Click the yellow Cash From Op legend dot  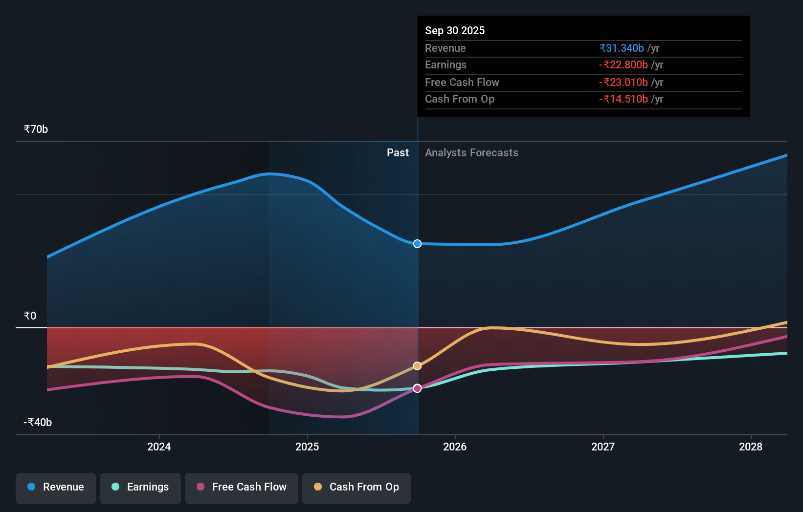point(318,487)
